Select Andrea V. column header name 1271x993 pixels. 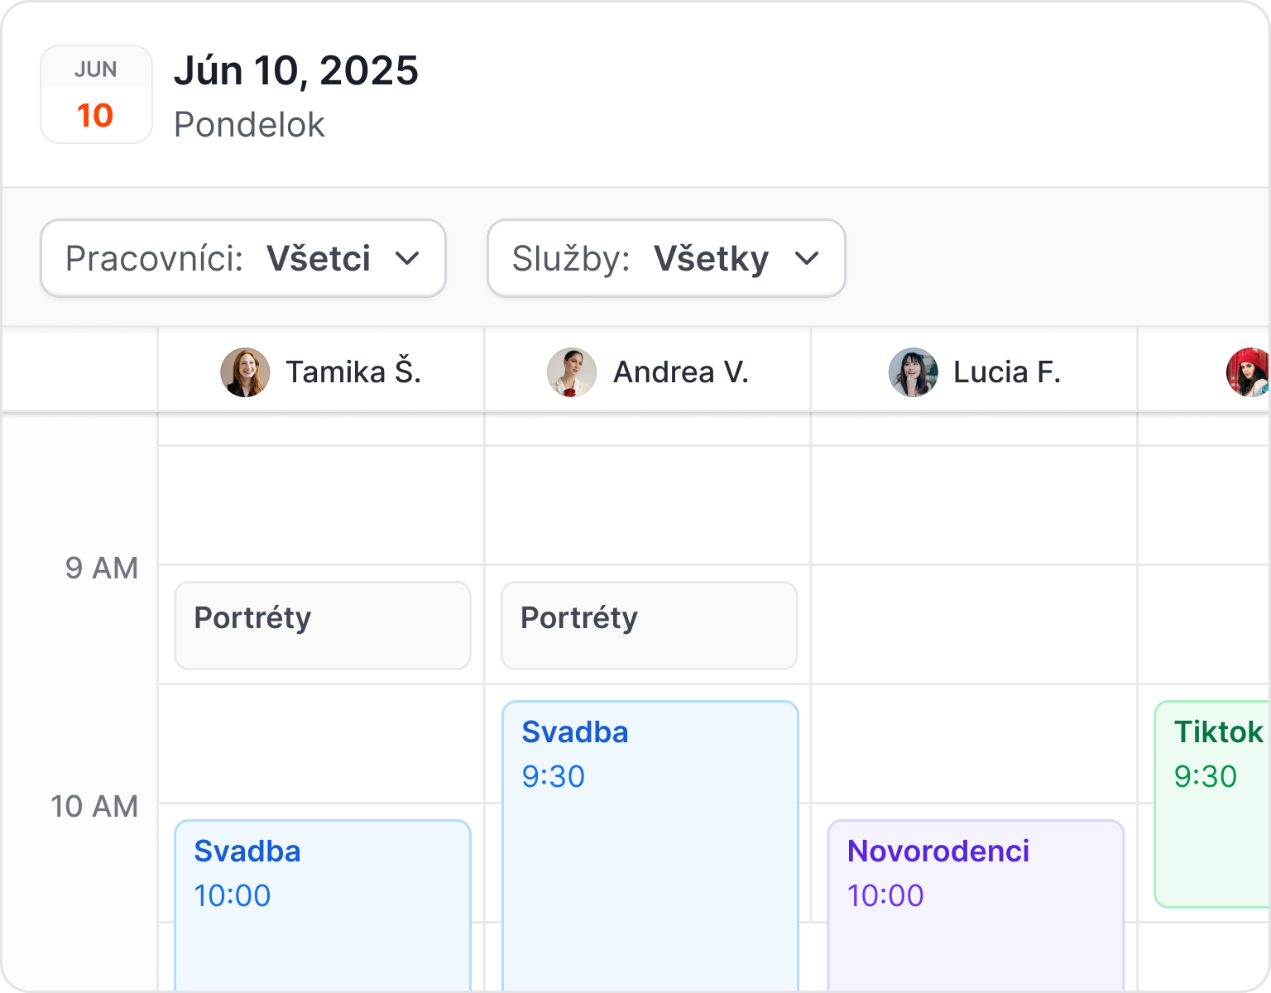(x=680, y=372)
